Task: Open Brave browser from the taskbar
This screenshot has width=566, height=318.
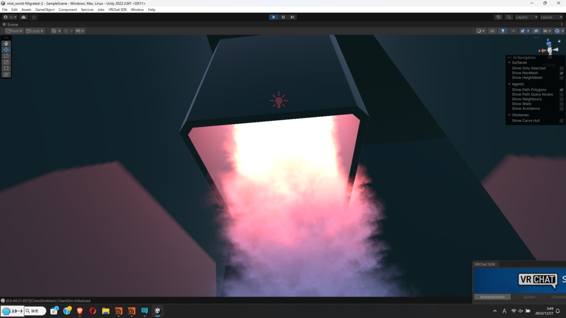Action: 80,311
